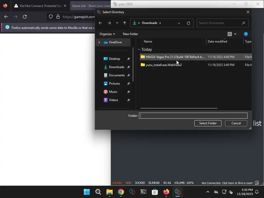
Task: Close the Select Directory dialog
Action: pyautogui.click(x=248, y=12)
